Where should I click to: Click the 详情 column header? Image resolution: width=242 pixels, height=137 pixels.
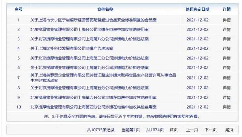226,9
